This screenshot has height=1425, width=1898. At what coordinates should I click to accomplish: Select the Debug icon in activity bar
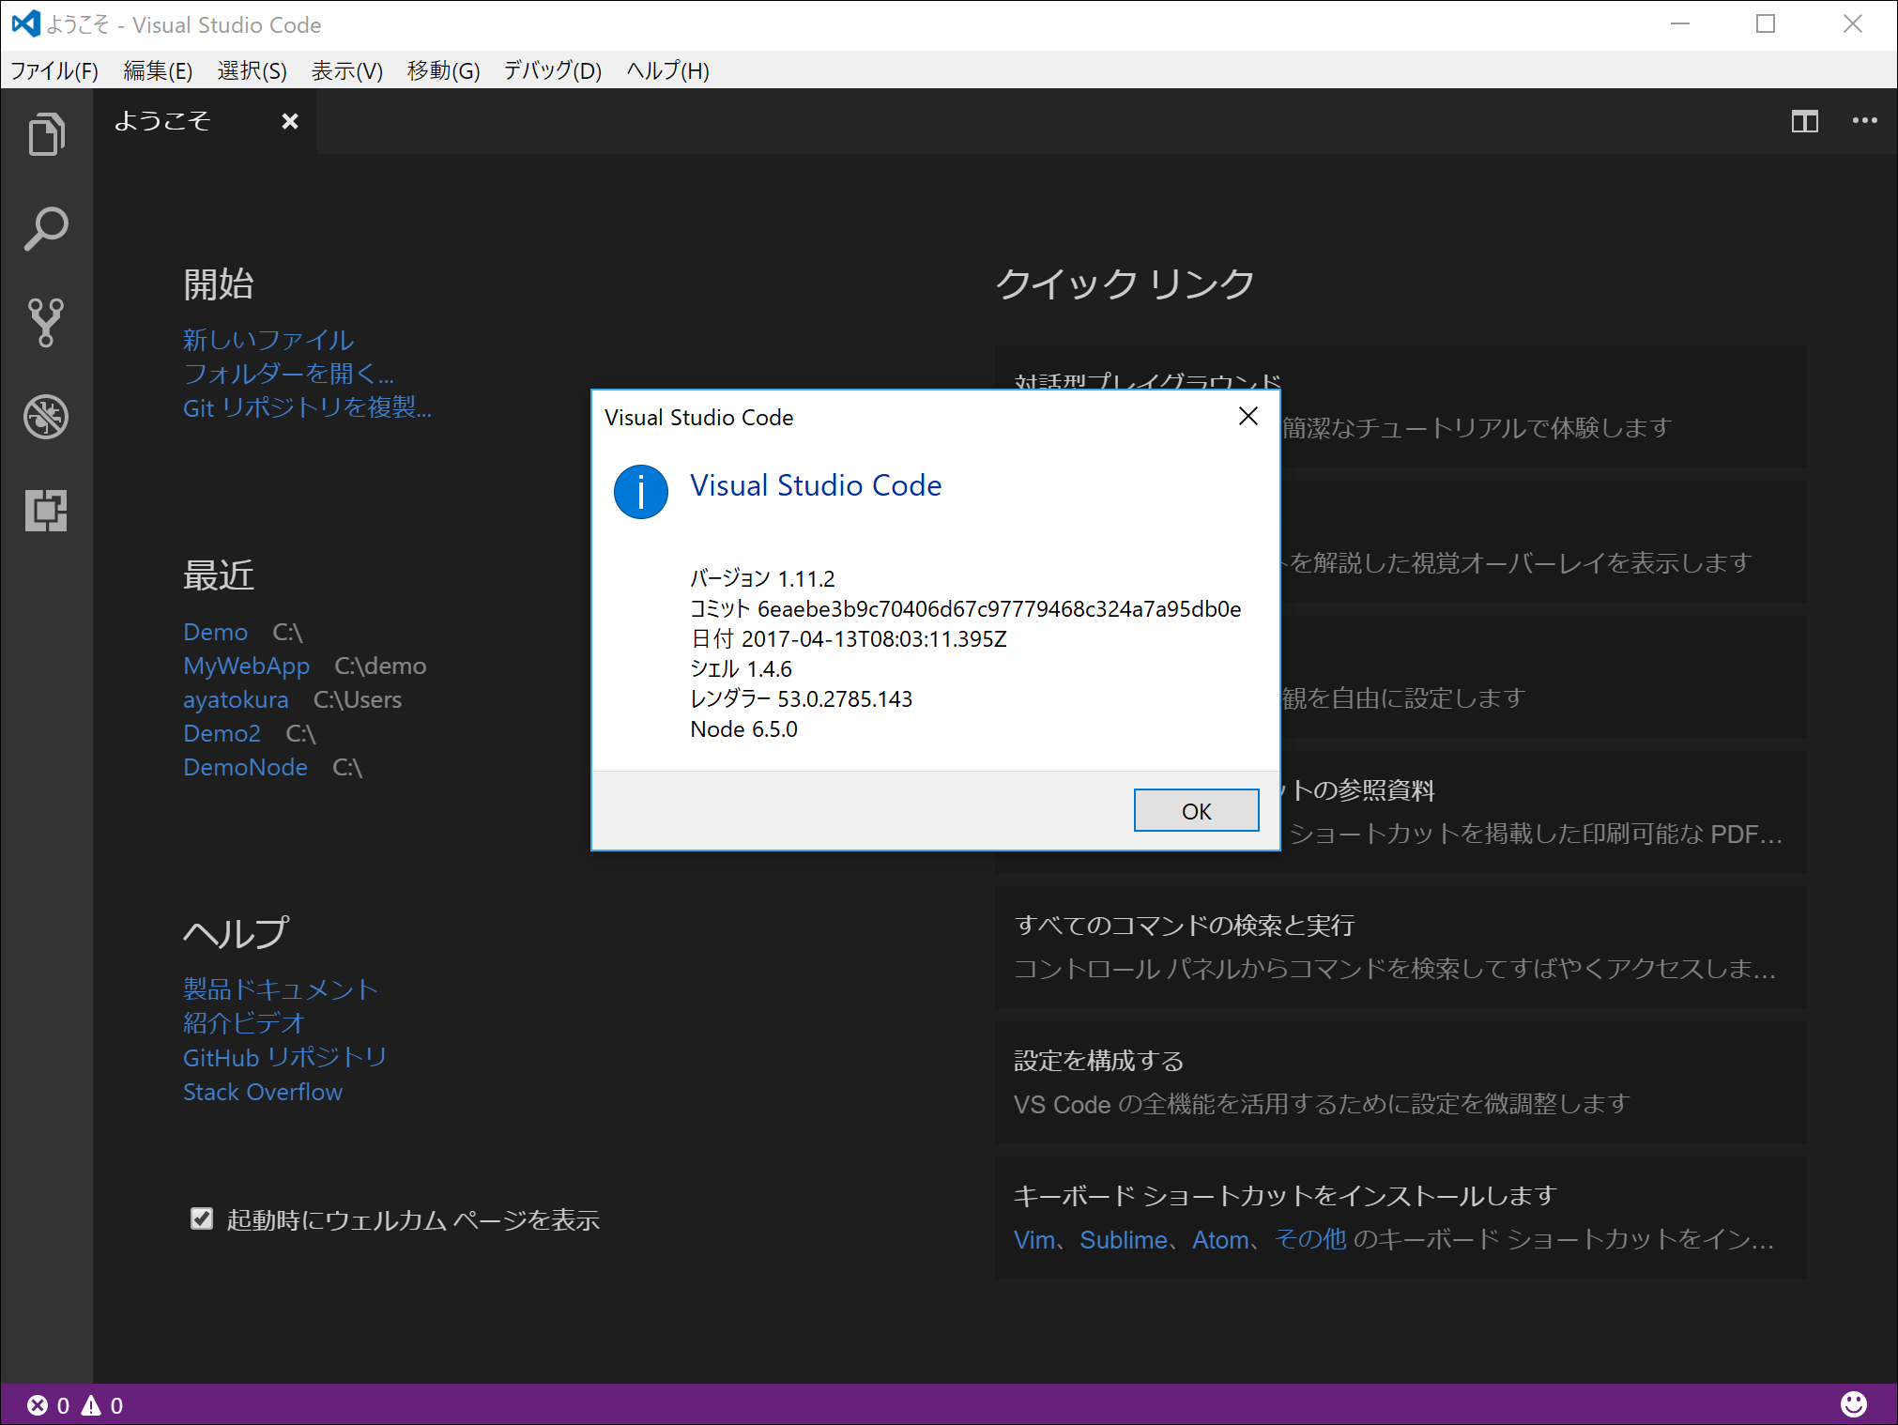click(46, 418)
